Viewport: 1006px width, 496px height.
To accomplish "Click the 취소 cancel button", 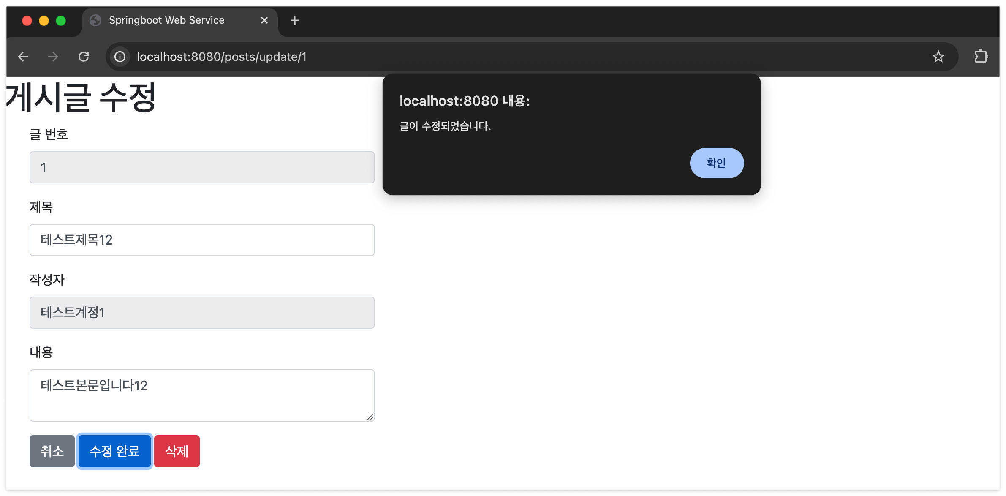I will (52, 451).
